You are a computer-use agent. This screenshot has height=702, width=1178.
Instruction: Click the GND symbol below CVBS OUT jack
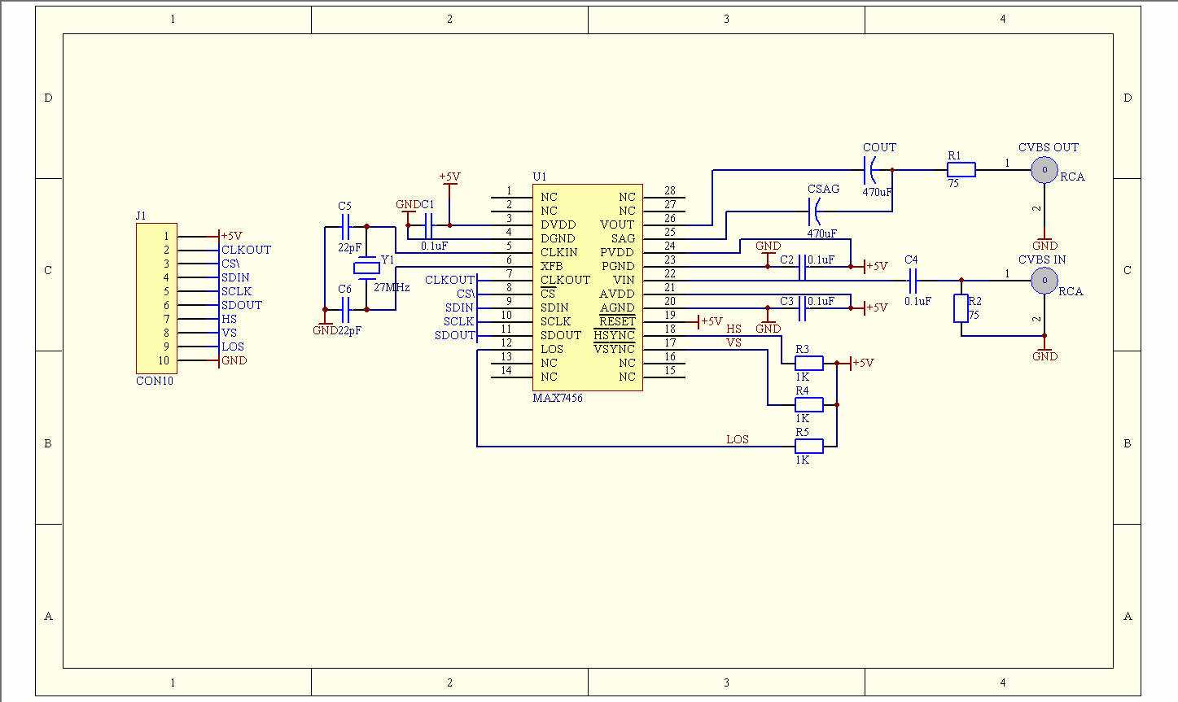pos(1044,243)
